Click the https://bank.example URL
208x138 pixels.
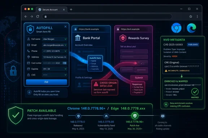pos(89,29)
